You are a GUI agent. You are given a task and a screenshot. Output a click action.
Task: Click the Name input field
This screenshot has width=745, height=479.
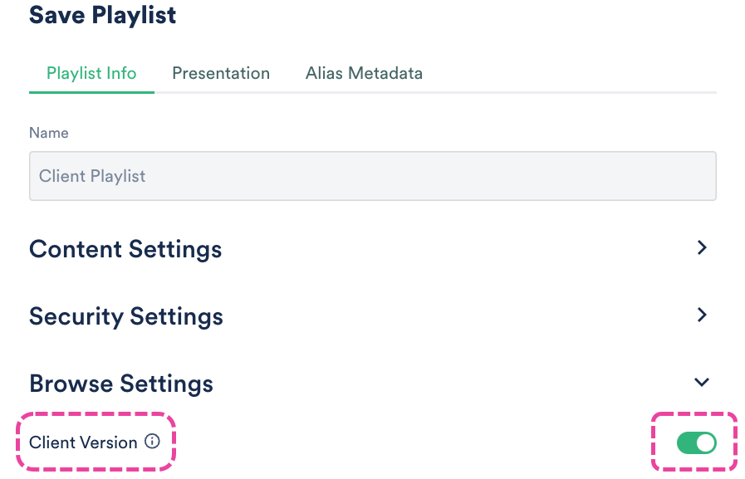(372, 176)
